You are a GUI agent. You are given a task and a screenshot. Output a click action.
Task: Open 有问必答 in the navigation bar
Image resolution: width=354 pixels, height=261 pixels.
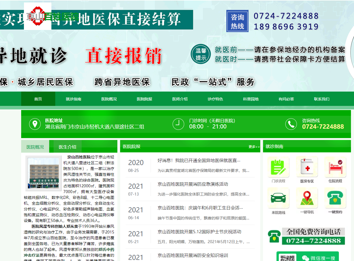coord(286,99)
